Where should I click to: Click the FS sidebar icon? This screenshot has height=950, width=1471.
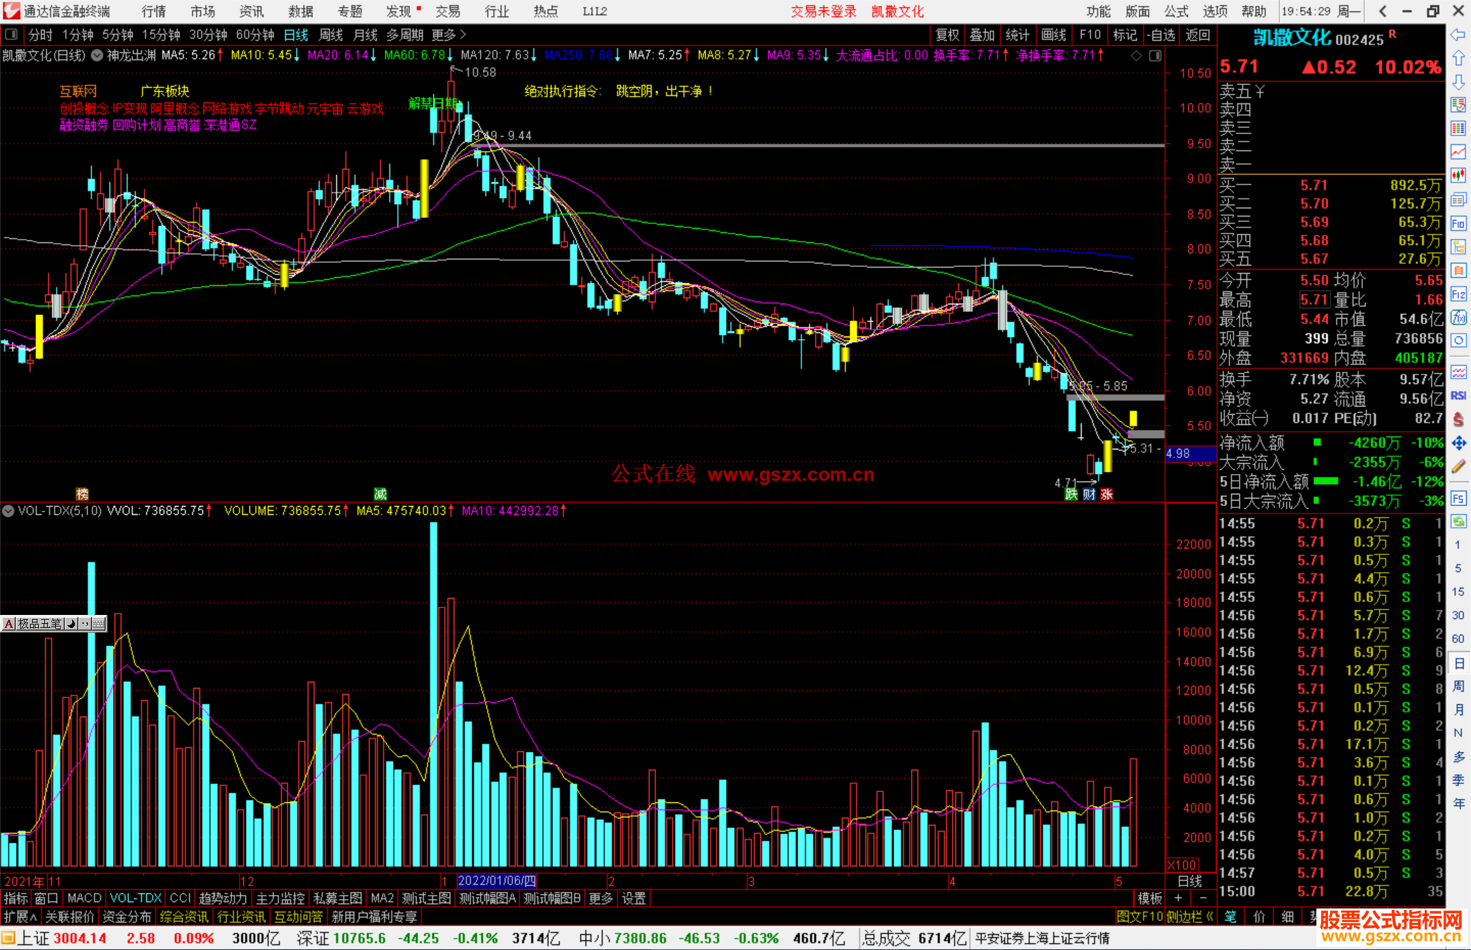[x=1458, y=498]
